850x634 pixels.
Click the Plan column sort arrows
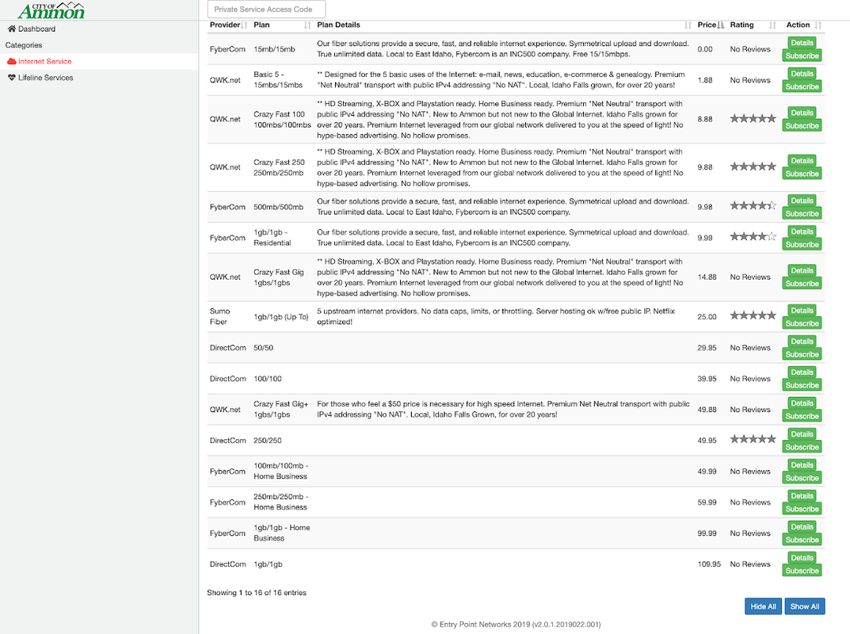click(x=307, y=25)
